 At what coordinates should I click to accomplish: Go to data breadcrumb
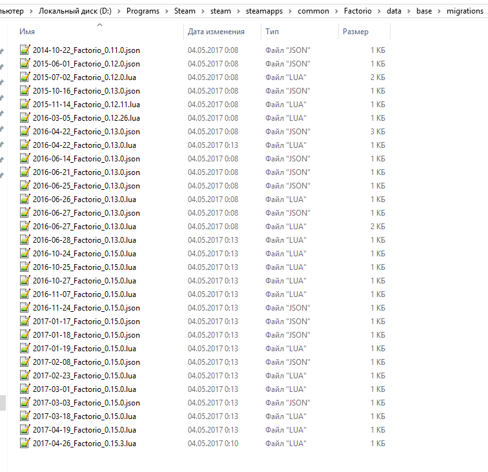394,11
